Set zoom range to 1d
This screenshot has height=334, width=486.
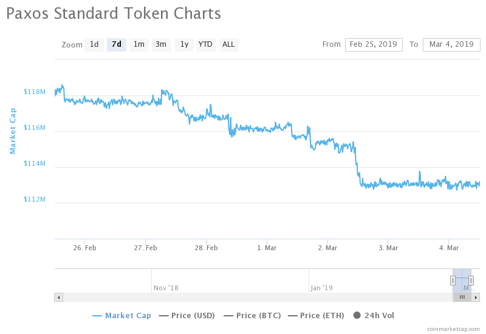tap(94, 44)
